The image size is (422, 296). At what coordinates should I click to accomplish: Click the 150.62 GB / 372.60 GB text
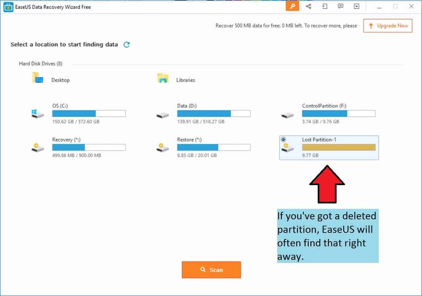coord(76,122)
